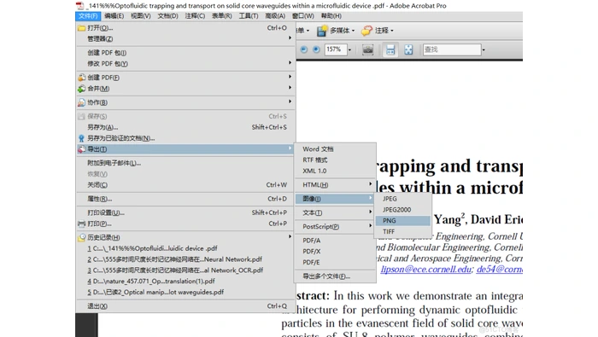This screenshot has height=337, width=598.
Task: Click 退出 exit menu item
Action: tap(185, 306)
